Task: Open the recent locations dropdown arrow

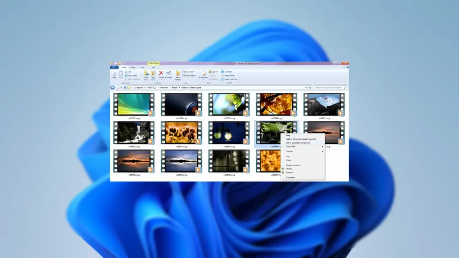Action: pyautogui.click(x=121, y=87)
